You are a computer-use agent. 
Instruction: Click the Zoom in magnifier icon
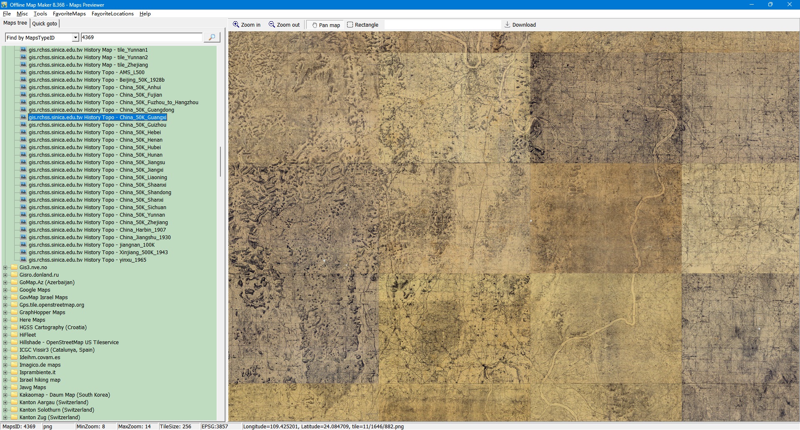click(x=236, y=25)
